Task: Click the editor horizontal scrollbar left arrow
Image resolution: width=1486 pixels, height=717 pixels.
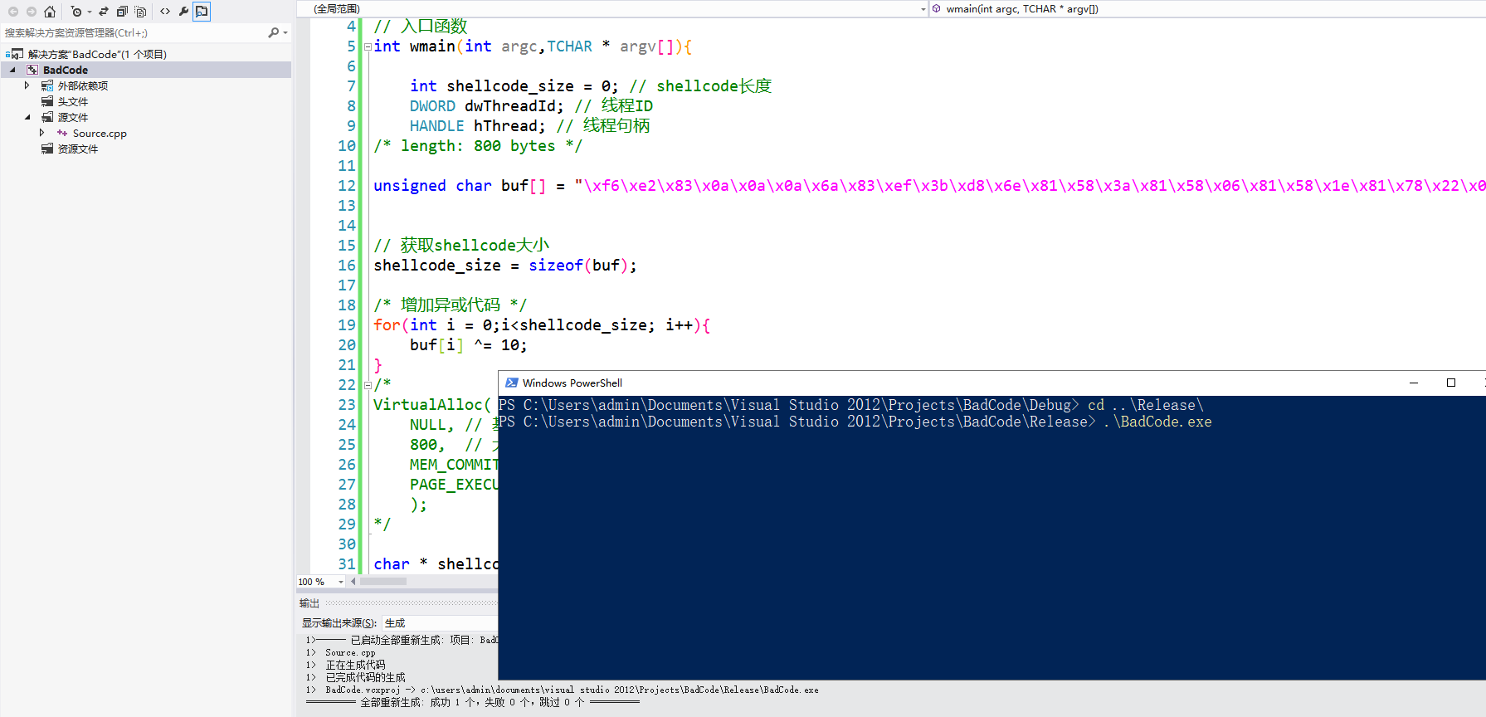Action: coord(353,582)
